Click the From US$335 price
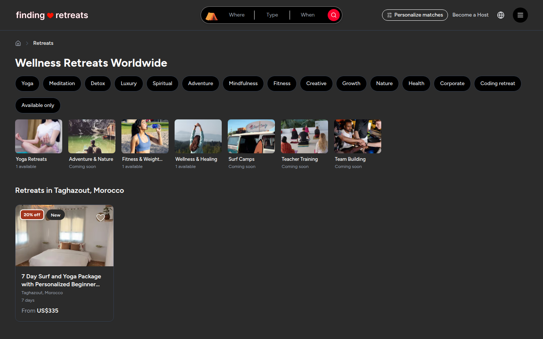 pyautogui.click(x=40, y=311)
